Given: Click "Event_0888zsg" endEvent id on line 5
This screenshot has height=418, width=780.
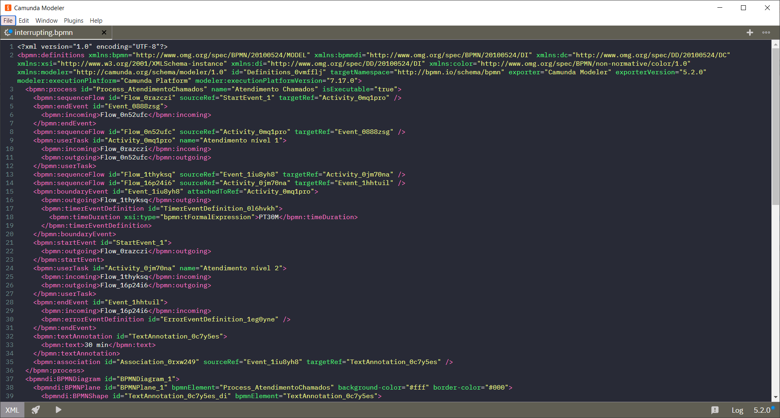Looking at the screenshot, I should point(134,106).
